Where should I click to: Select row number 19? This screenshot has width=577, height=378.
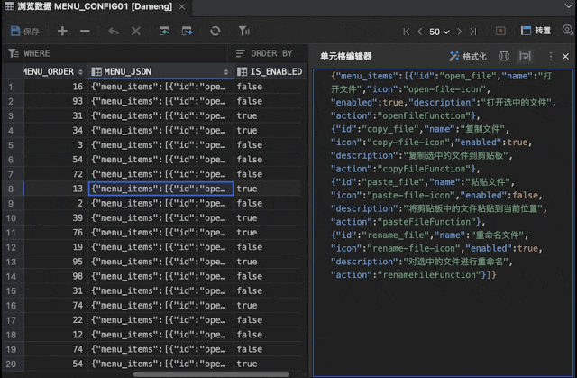(11, 349)
